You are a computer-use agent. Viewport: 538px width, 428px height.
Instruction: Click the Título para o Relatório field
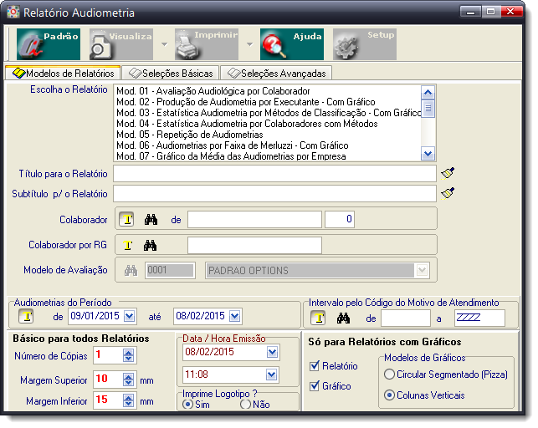274,174
